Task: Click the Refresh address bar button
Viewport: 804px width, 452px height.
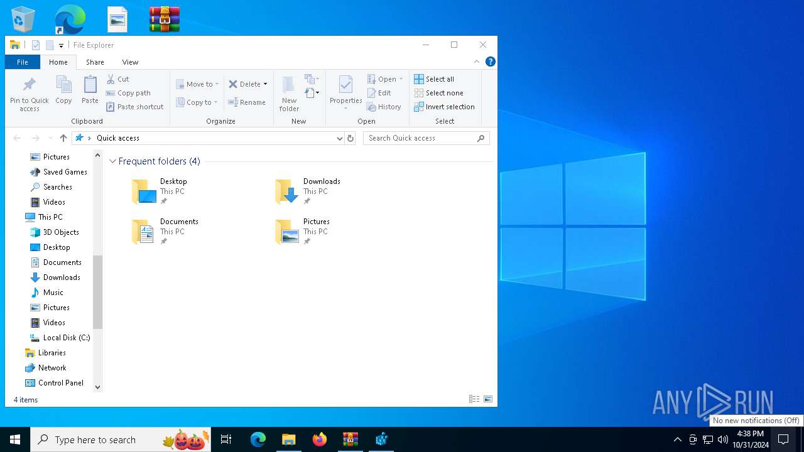Action: pyautogui.click(x=350, y=138)
